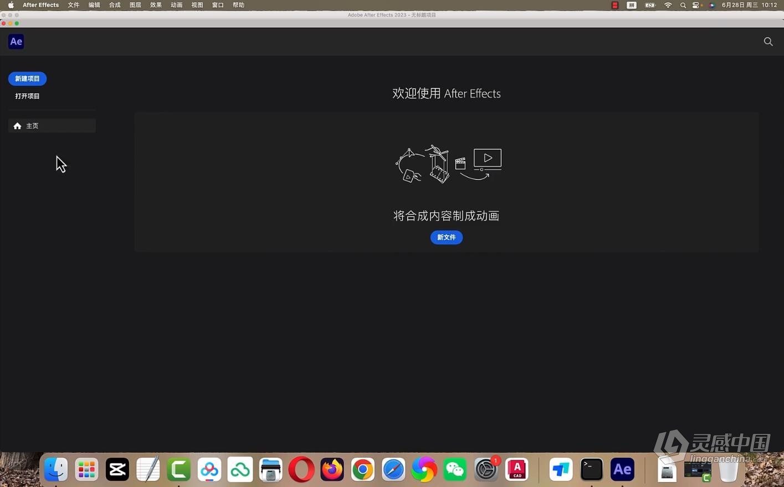Click the Siri icon in menu bar
The width and height of the screenshot is (784, 487).
712,5
